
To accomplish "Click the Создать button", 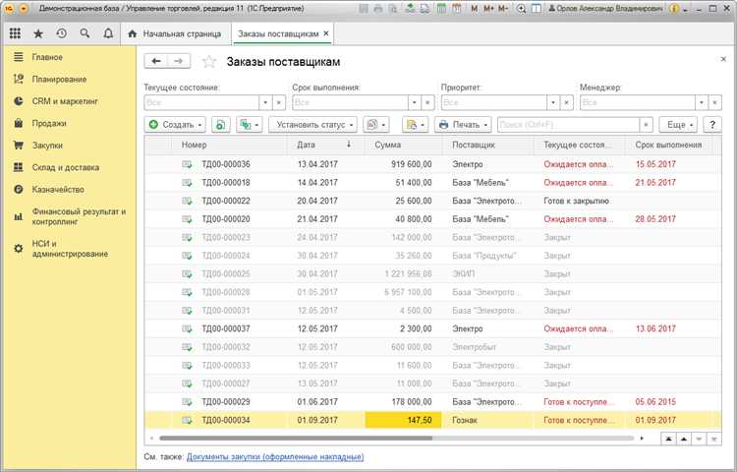I will click(x=176, y=125).
